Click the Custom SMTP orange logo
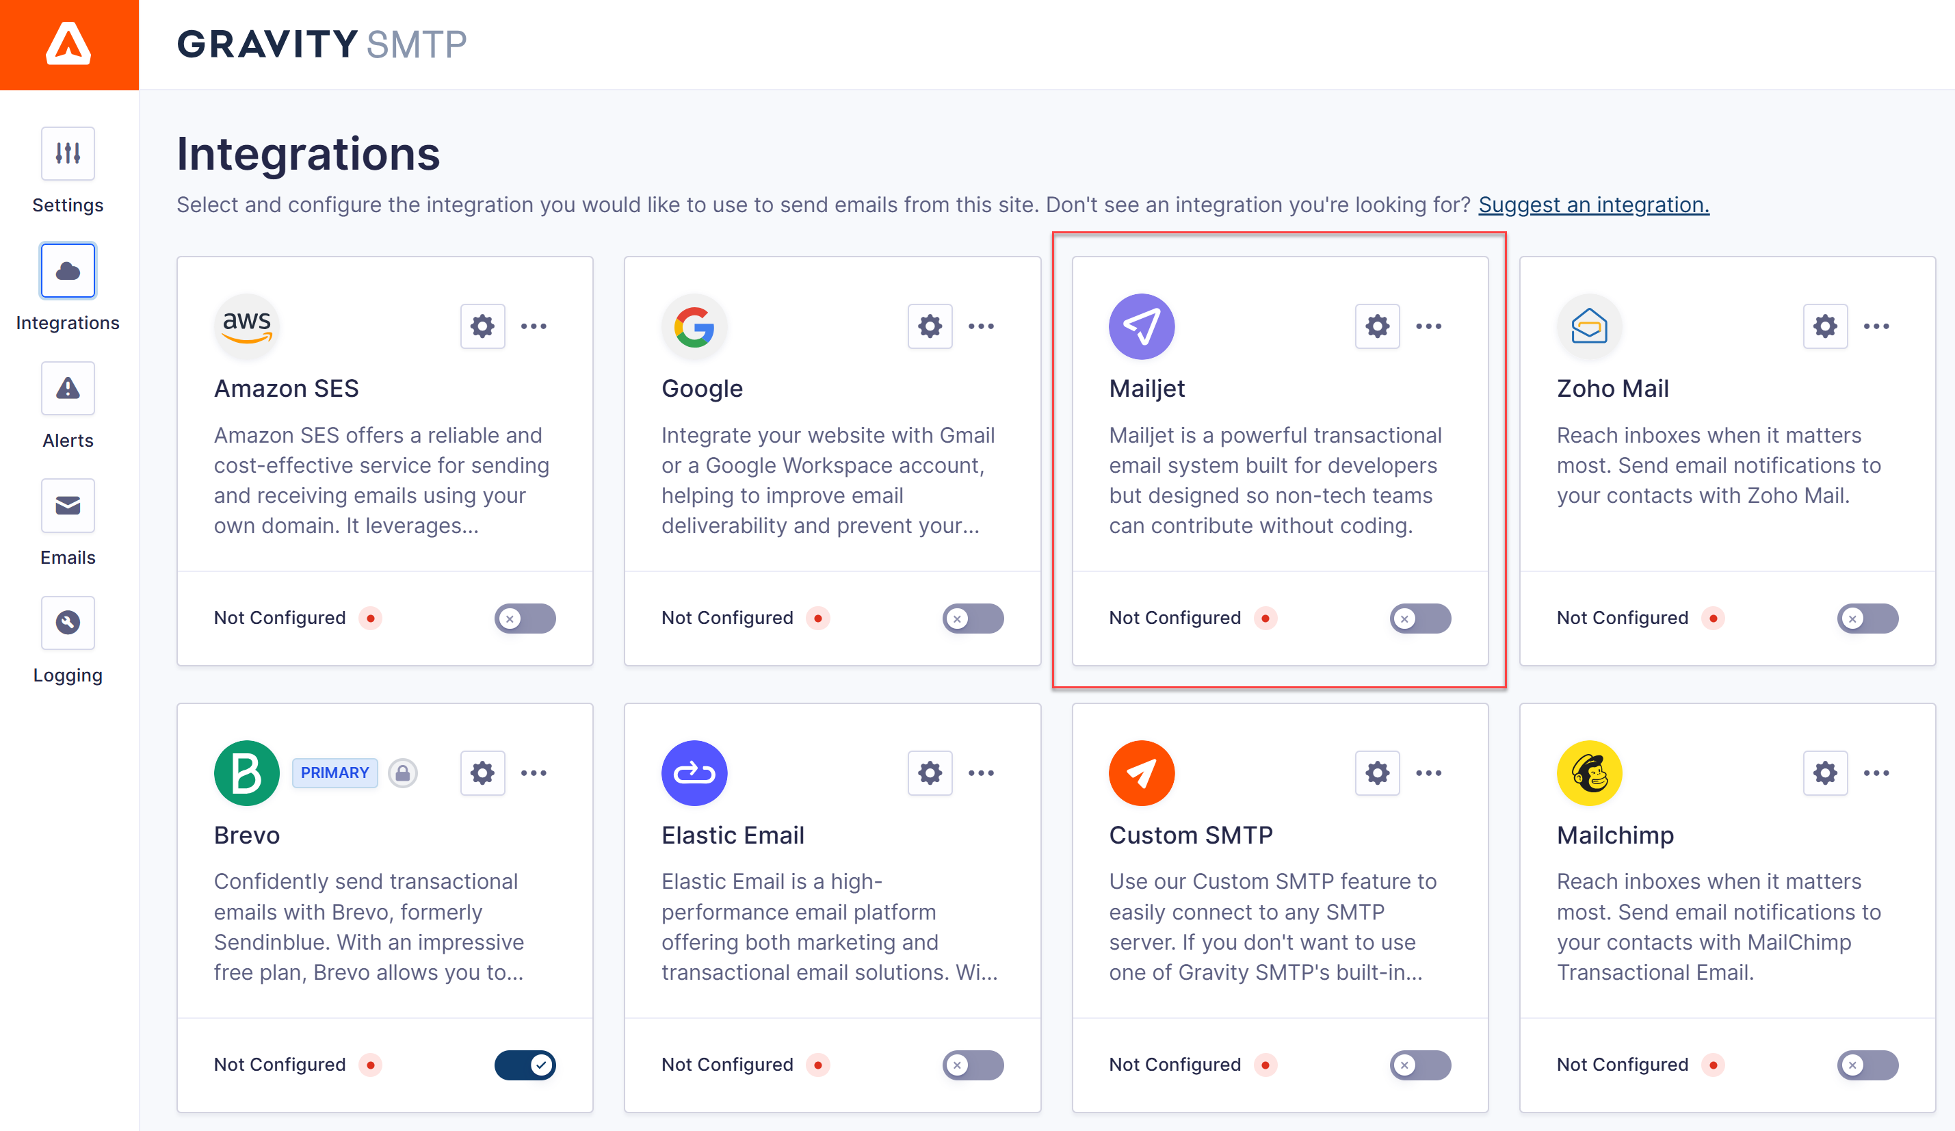The width and height of the screenshot is (1955, 1131). click(x=1142, y=773)
